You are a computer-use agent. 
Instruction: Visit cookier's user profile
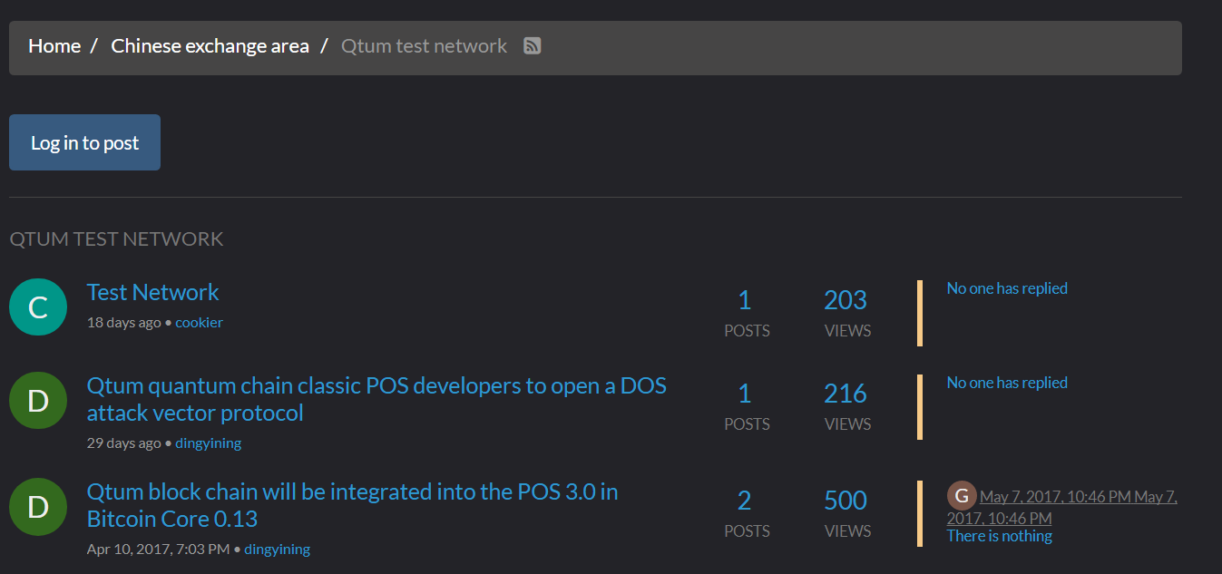pyautogui.click(x=199, y=322)
